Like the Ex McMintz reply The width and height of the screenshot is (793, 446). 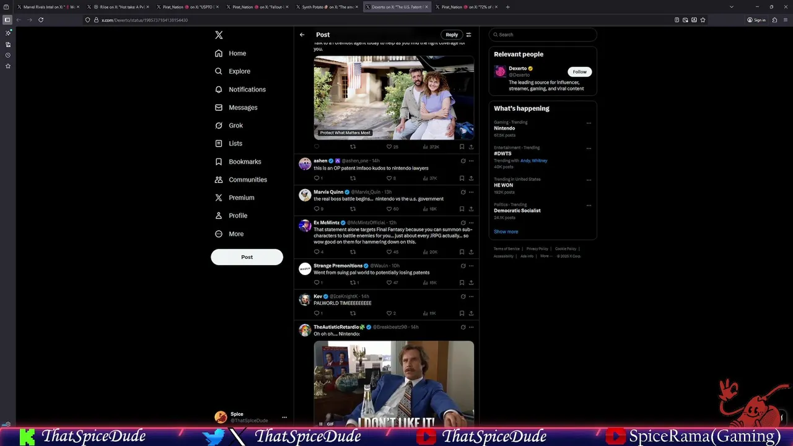389,252
